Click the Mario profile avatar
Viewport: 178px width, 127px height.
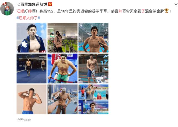click(x=7, y=9)
